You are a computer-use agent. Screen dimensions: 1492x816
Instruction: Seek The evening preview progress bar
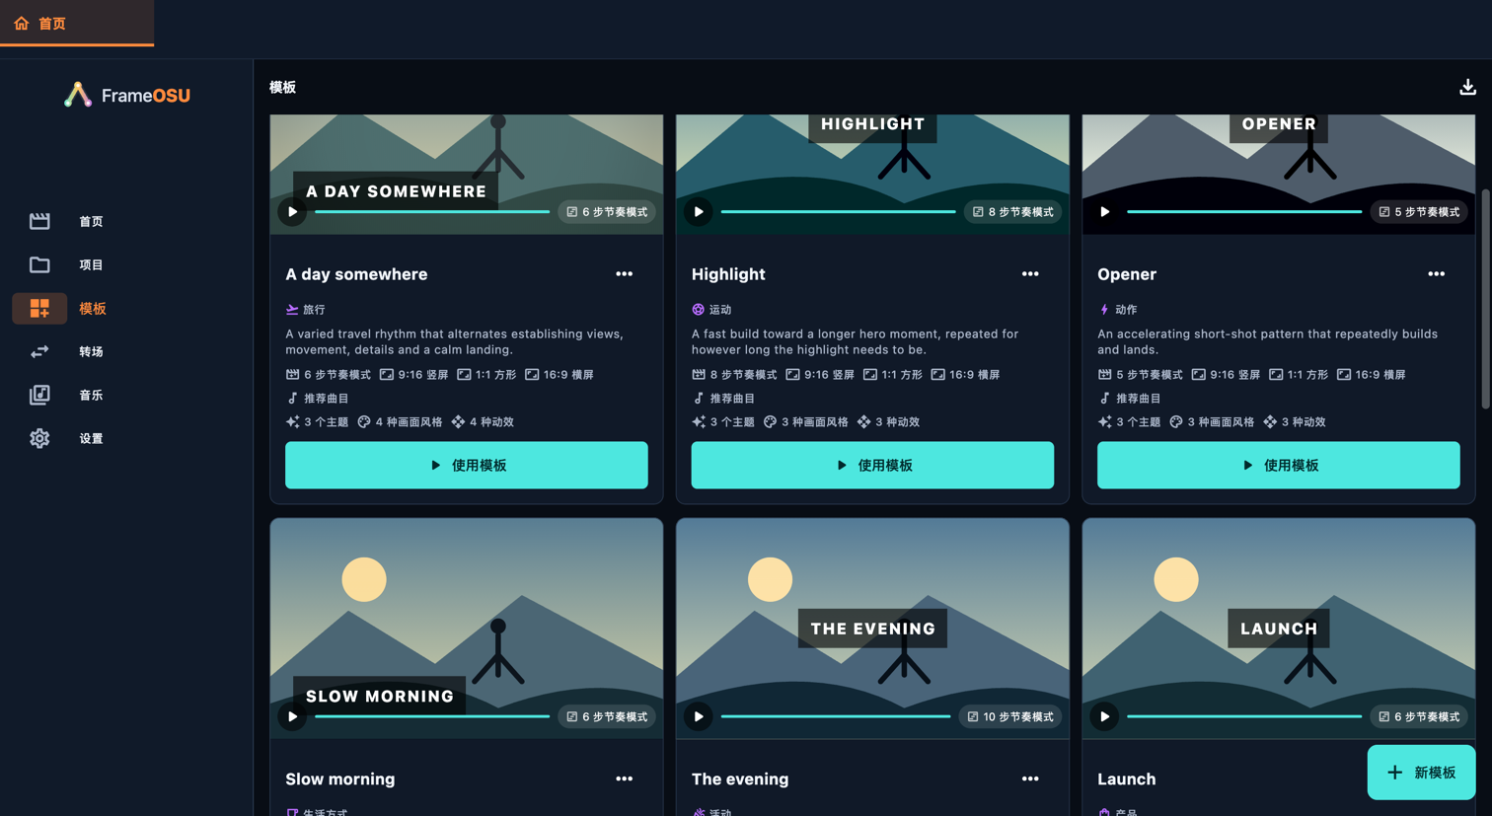tap(836, 716)
